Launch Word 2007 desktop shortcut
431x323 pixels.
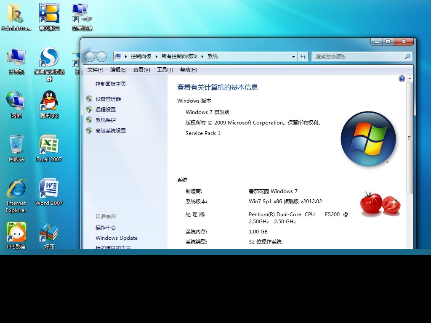(49, 192)
